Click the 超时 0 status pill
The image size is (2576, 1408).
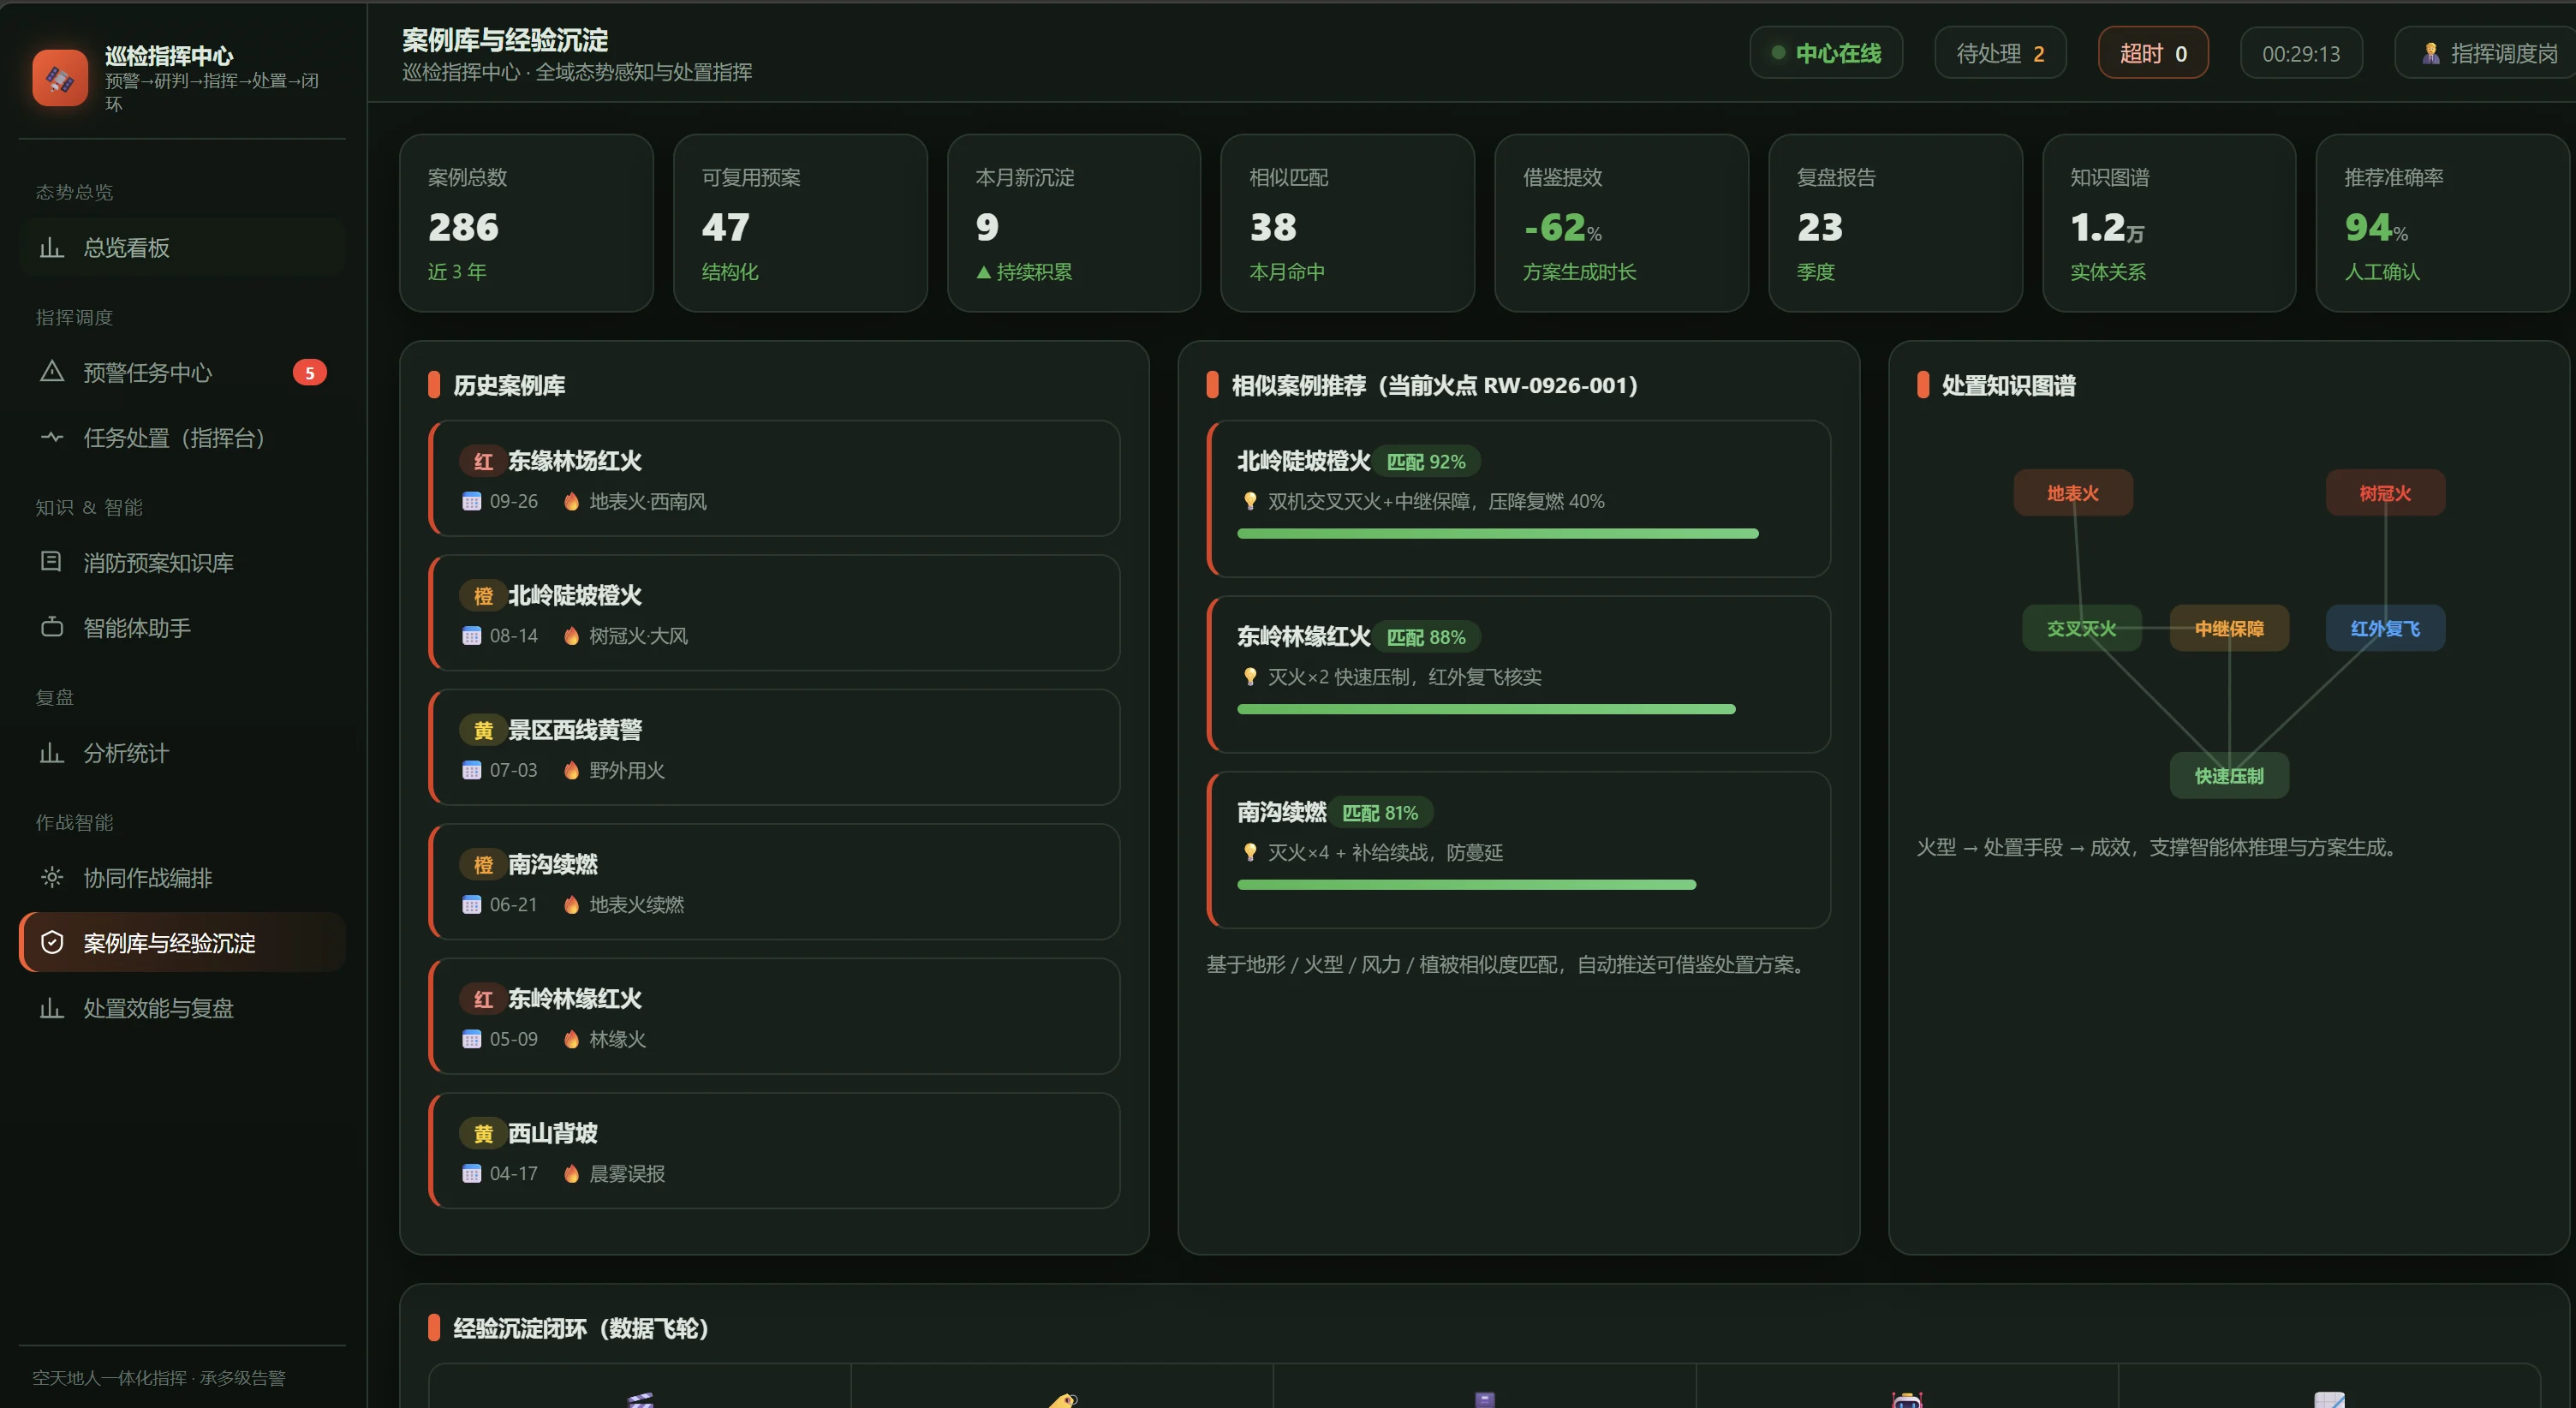[2153, 53]
